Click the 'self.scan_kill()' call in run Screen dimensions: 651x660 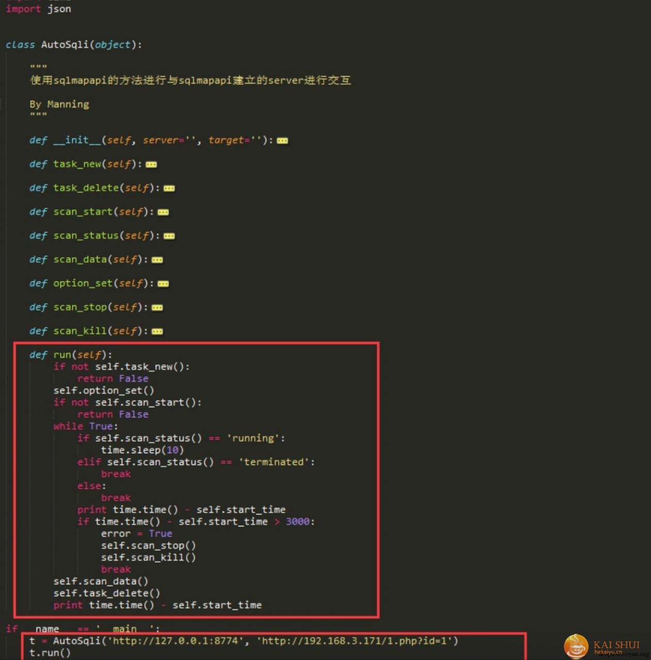[149, 557]
